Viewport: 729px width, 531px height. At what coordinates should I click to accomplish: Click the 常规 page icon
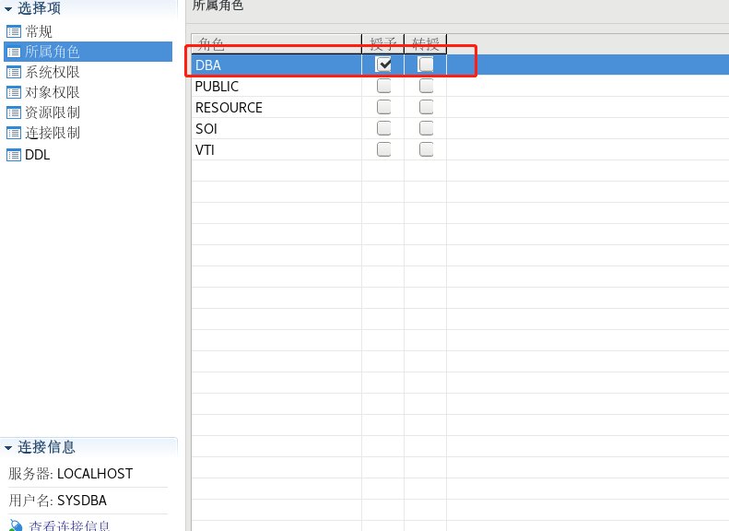[14, 31]
